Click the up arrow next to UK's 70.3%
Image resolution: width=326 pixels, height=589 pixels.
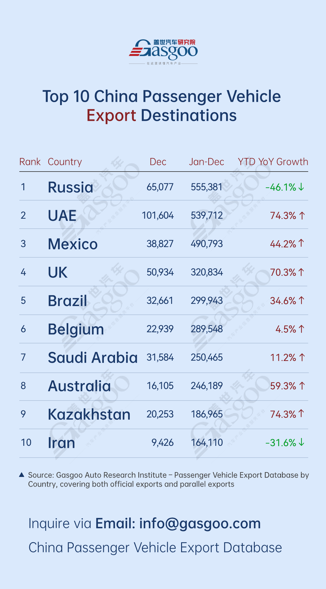(301, 272)
